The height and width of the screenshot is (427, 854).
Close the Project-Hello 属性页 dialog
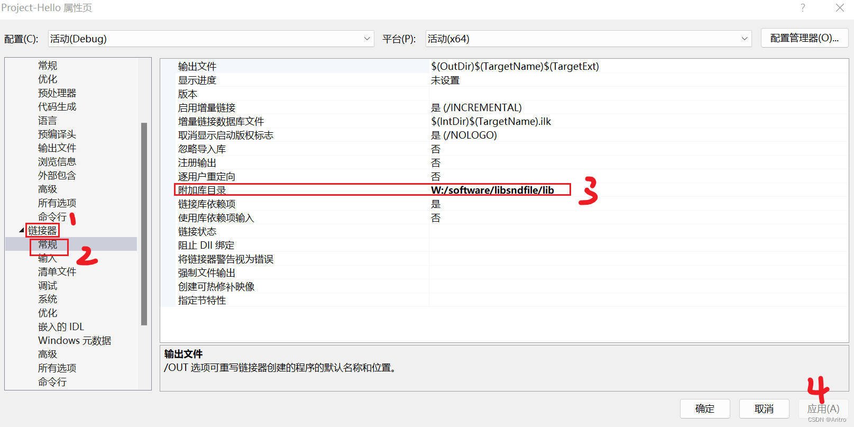click(840, 7)
